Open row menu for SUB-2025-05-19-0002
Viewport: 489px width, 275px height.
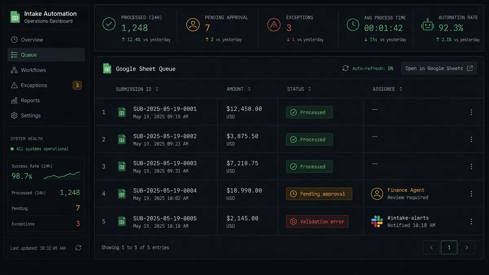471,139
